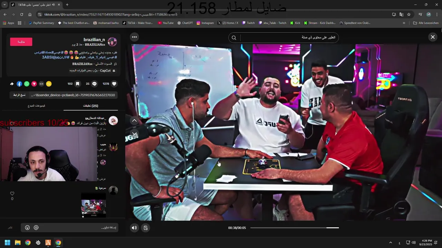Open the first commenter's avatar at the top
Screen dimensions: 442x248
tap(113, 121)
